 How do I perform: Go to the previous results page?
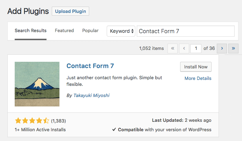(184, 49)
